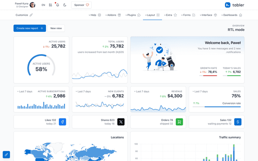Viewport: 258px width, 161px height.
Task: Click the $4,300 revenue value
Action: tap(175, 96)
